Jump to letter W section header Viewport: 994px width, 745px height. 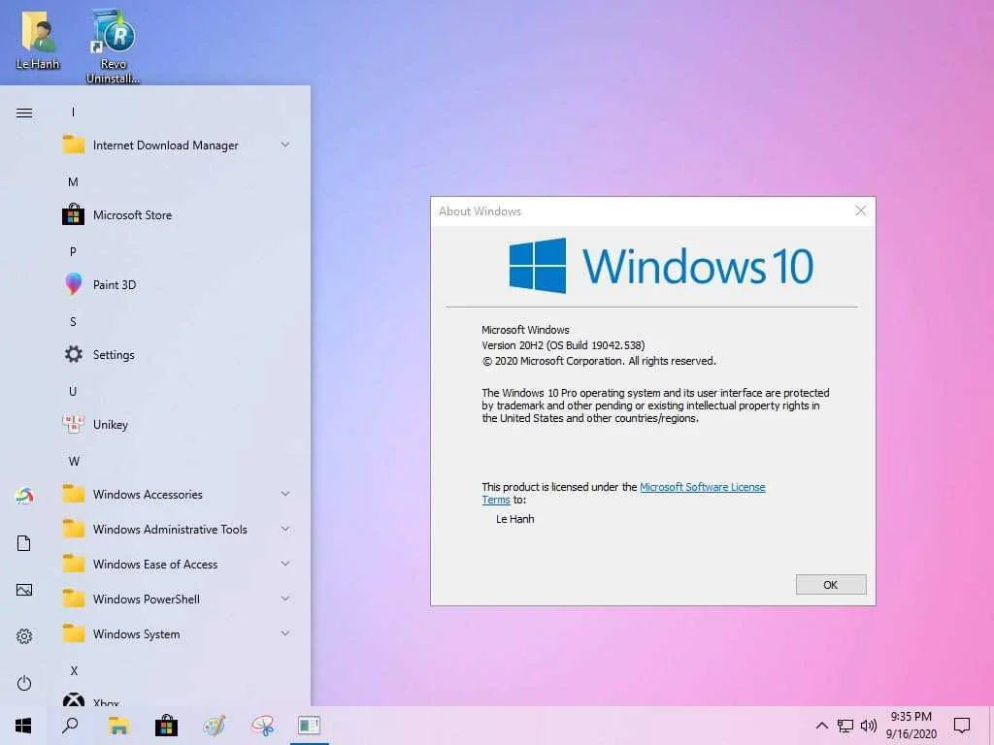[74, 461]
